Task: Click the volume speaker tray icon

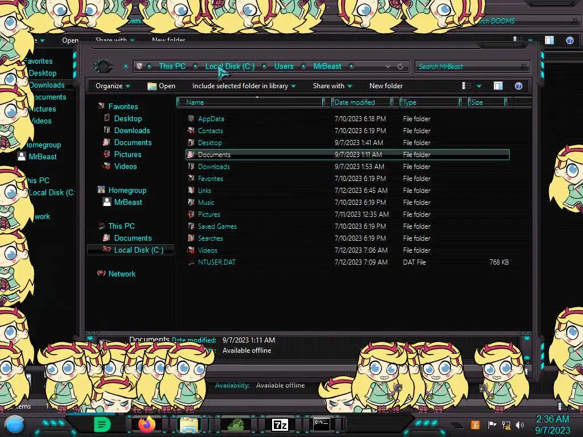Action: pyautogui.click(x=519, y=424)
